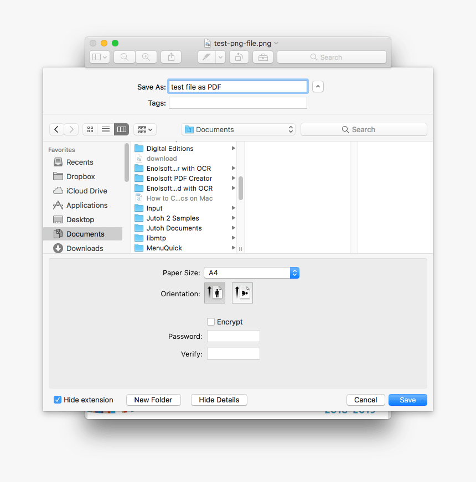The height and width of the screenshot is (482, 476).
Task: Expand the Enolsoft PDF Creator folder
Action: pyautogui.click(x=232, y=178)
